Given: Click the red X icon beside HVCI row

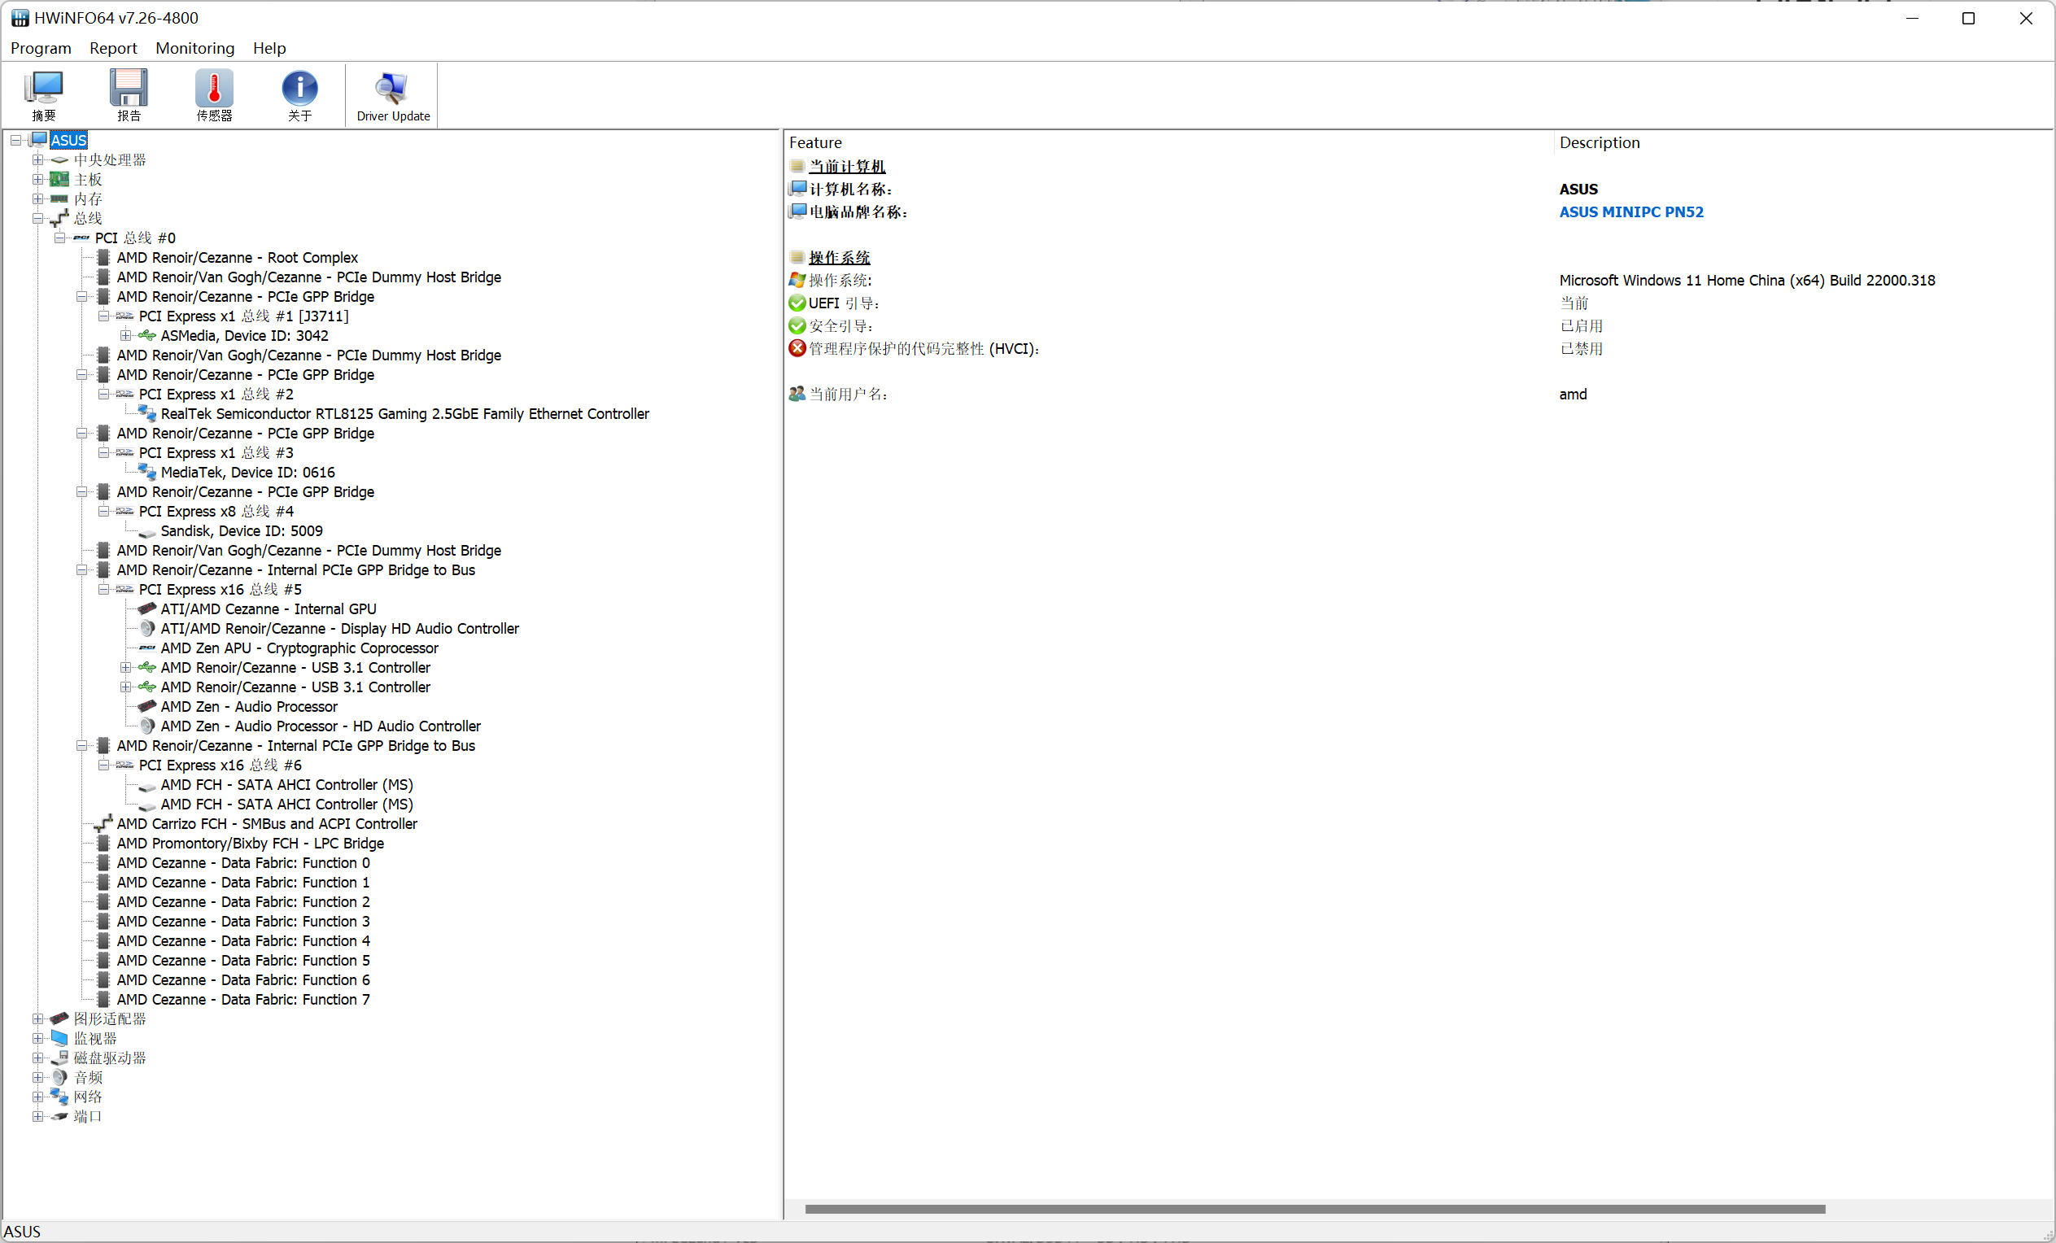Looking at the screenshot, I should 797,349.
